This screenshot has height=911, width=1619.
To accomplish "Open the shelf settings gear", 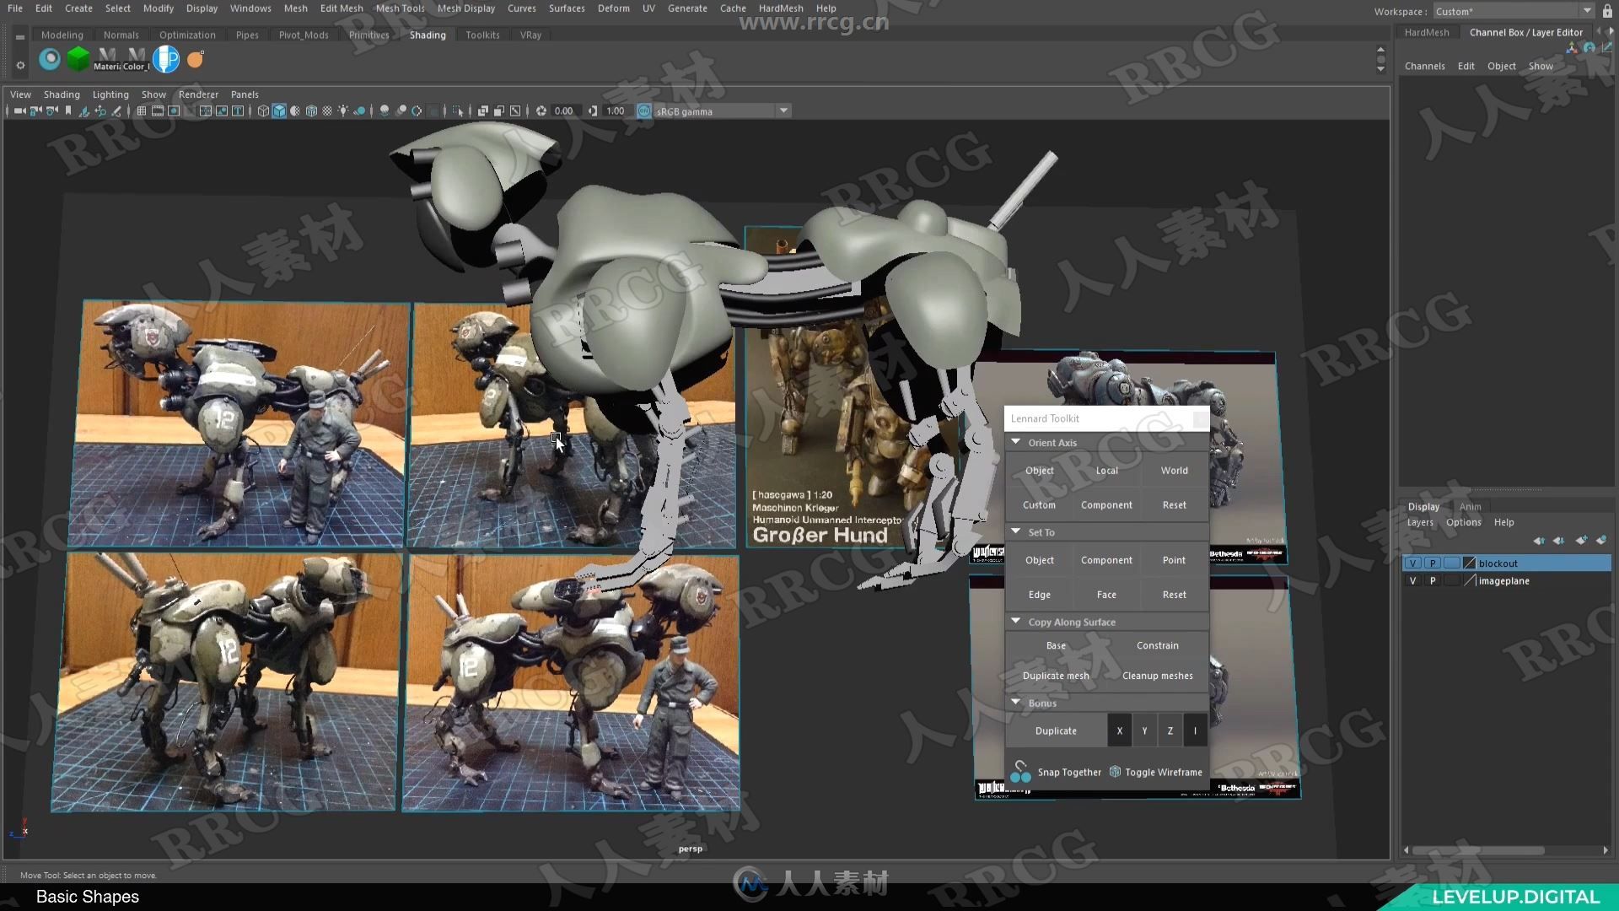I will pyautogui.click(x=20, y=65).
